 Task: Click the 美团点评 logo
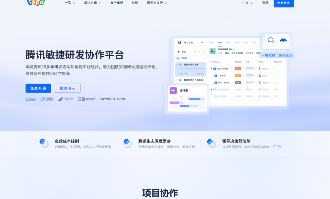coord(86,99)
